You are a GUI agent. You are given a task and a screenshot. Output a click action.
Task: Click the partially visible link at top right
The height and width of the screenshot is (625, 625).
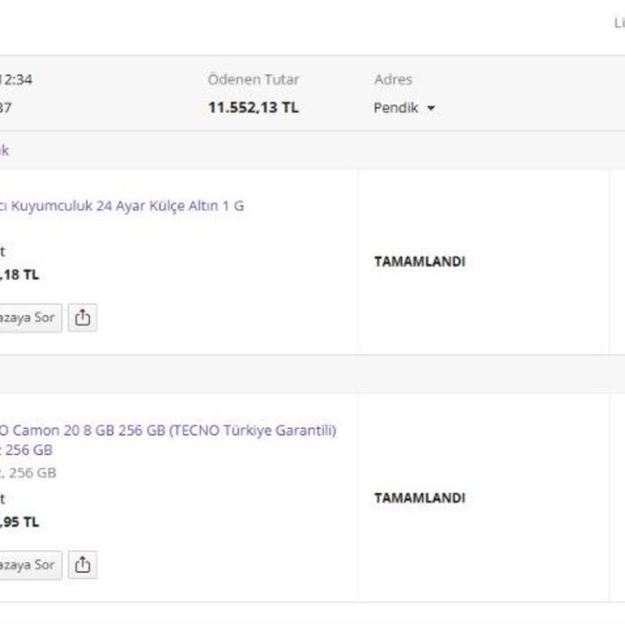(618, 23)
